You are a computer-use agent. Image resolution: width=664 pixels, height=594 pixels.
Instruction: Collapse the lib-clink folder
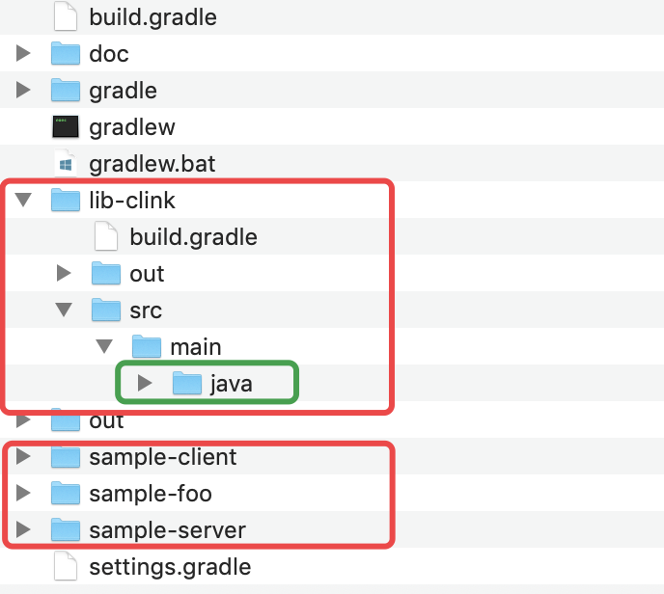coord(24,201)
